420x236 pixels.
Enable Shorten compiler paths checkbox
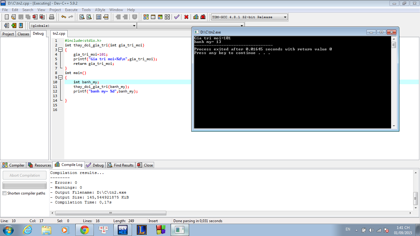[x=4, y=193]
